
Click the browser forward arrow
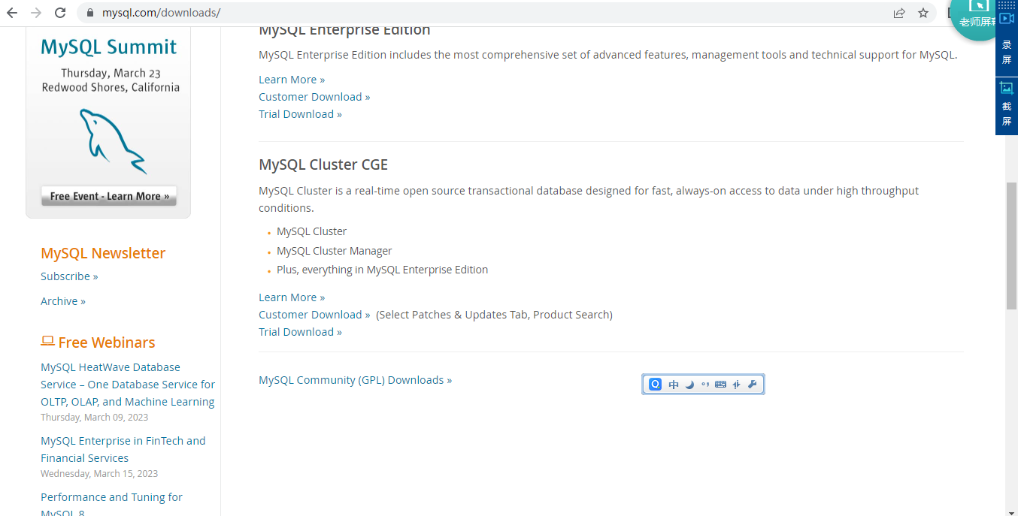36,13
